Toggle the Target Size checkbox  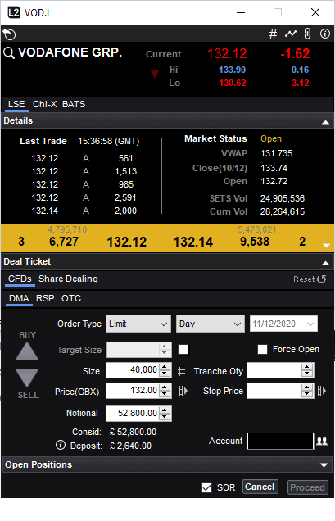(x=183, y=350)
